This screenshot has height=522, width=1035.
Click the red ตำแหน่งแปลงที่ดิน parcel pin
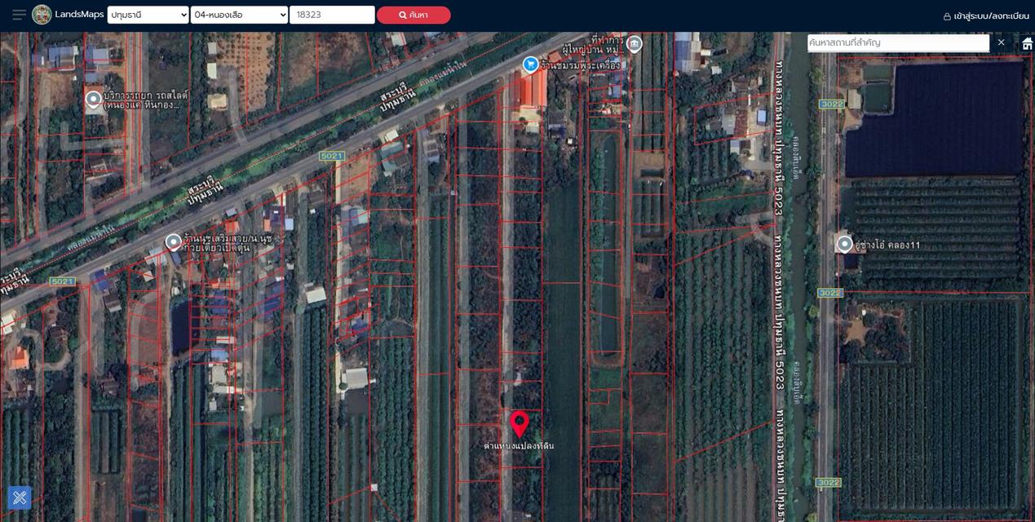[x=521, y=423]
